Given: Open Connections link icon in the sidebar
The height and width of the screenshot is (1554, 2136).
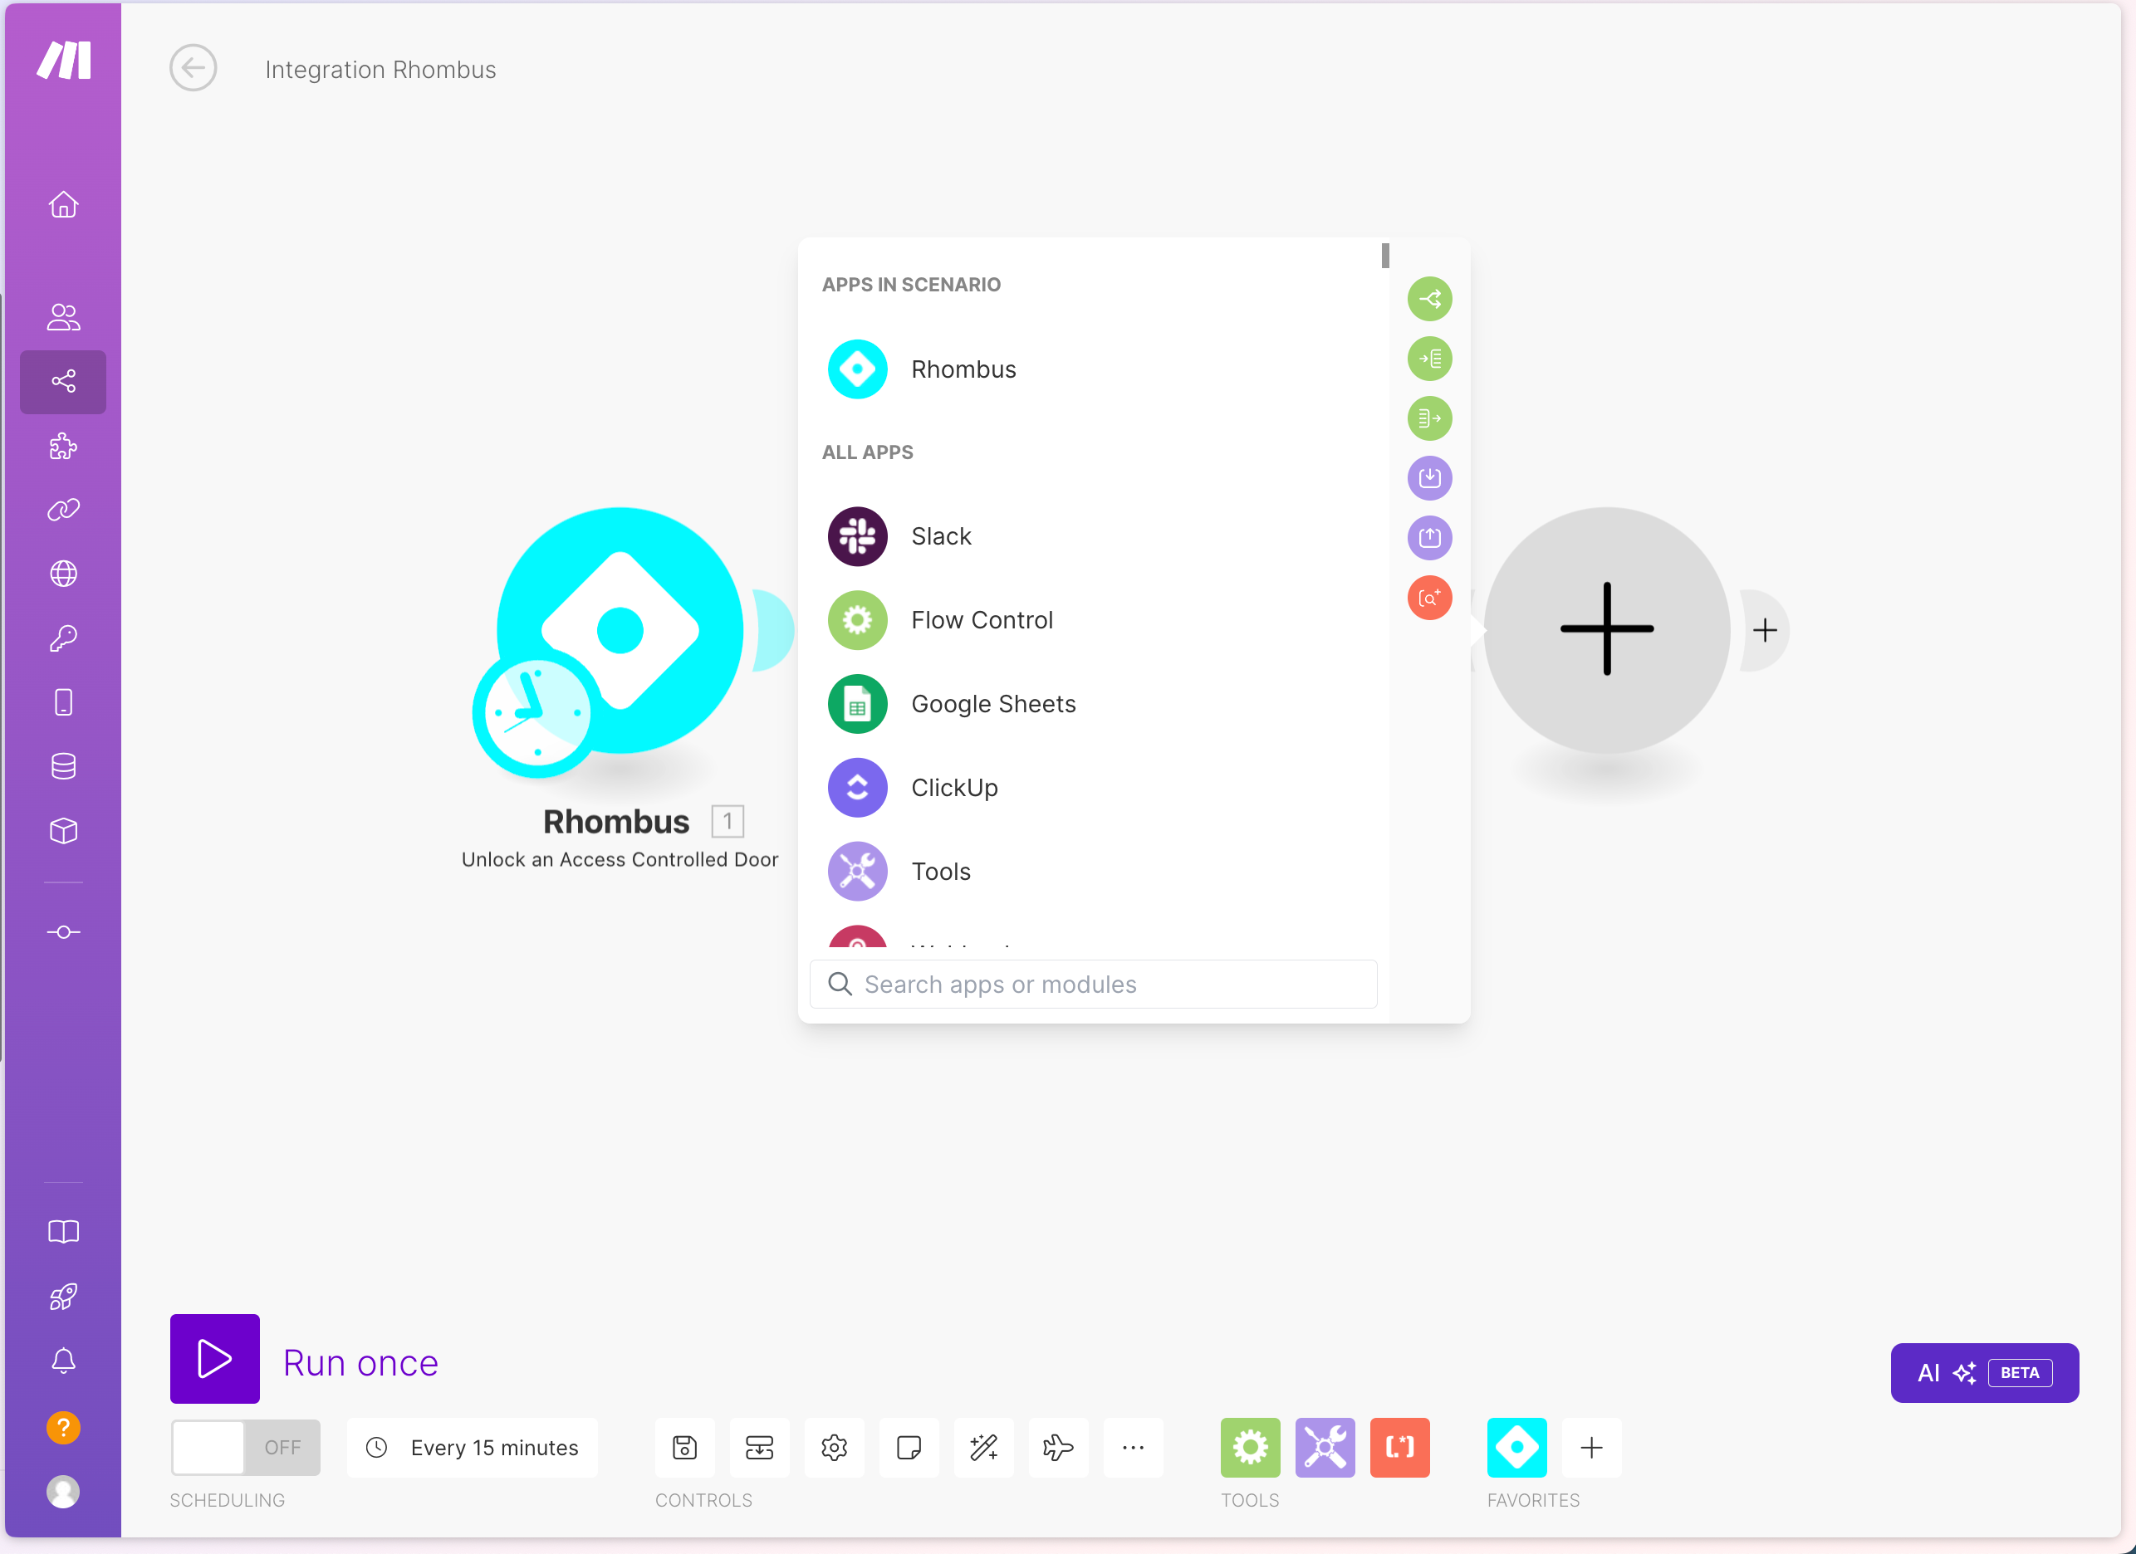Looking at the screenshot, I should tap(63, 509).
